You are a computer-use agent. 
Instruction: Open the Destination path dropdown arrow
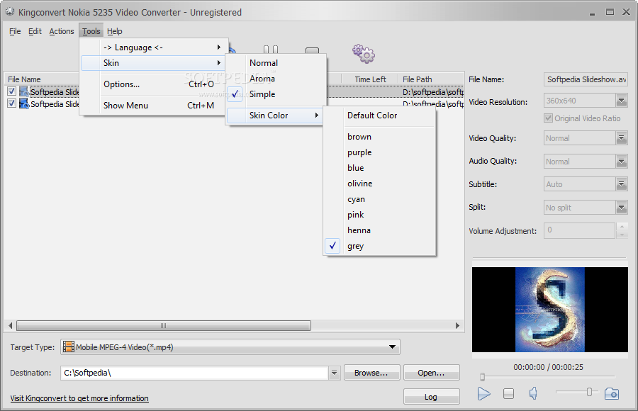(334, 372)
